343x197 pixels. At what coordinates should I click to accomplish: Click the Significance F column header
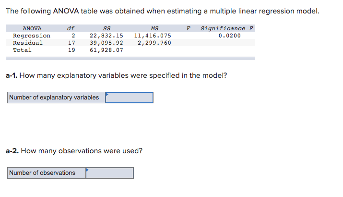click(227, 28)
